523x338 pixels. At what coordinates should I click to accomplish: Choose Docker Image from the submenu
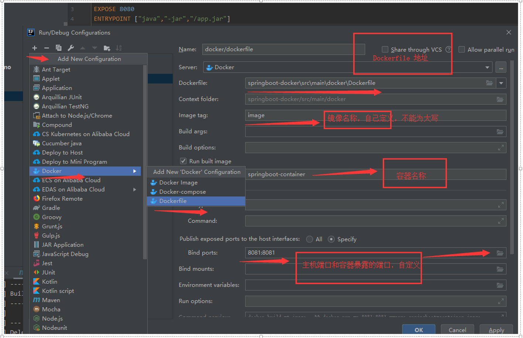coord(196,183)
